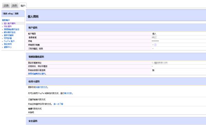Viewport: 206px width, 125px height.
Task: Click the 單次付款 link
Action: 68,93
